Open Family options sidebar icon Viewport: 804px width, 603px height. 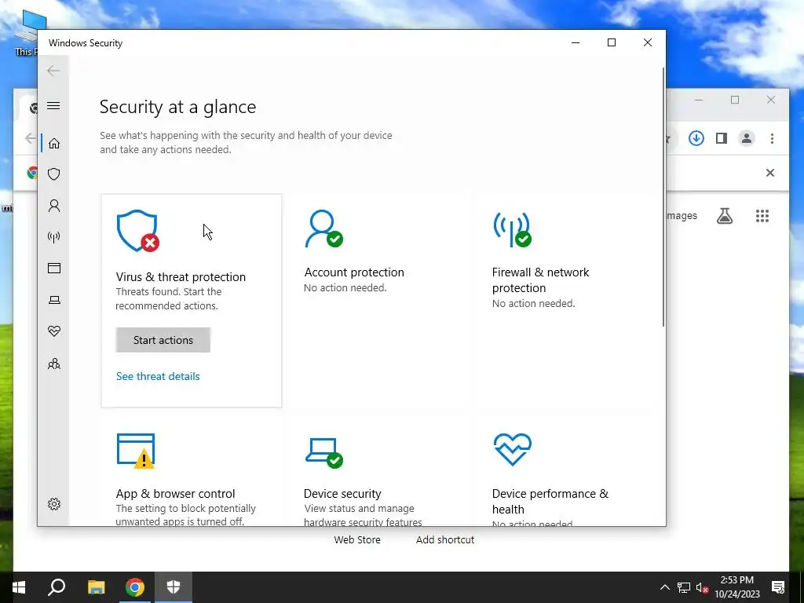pyautogui.click(x=54, y=364)
